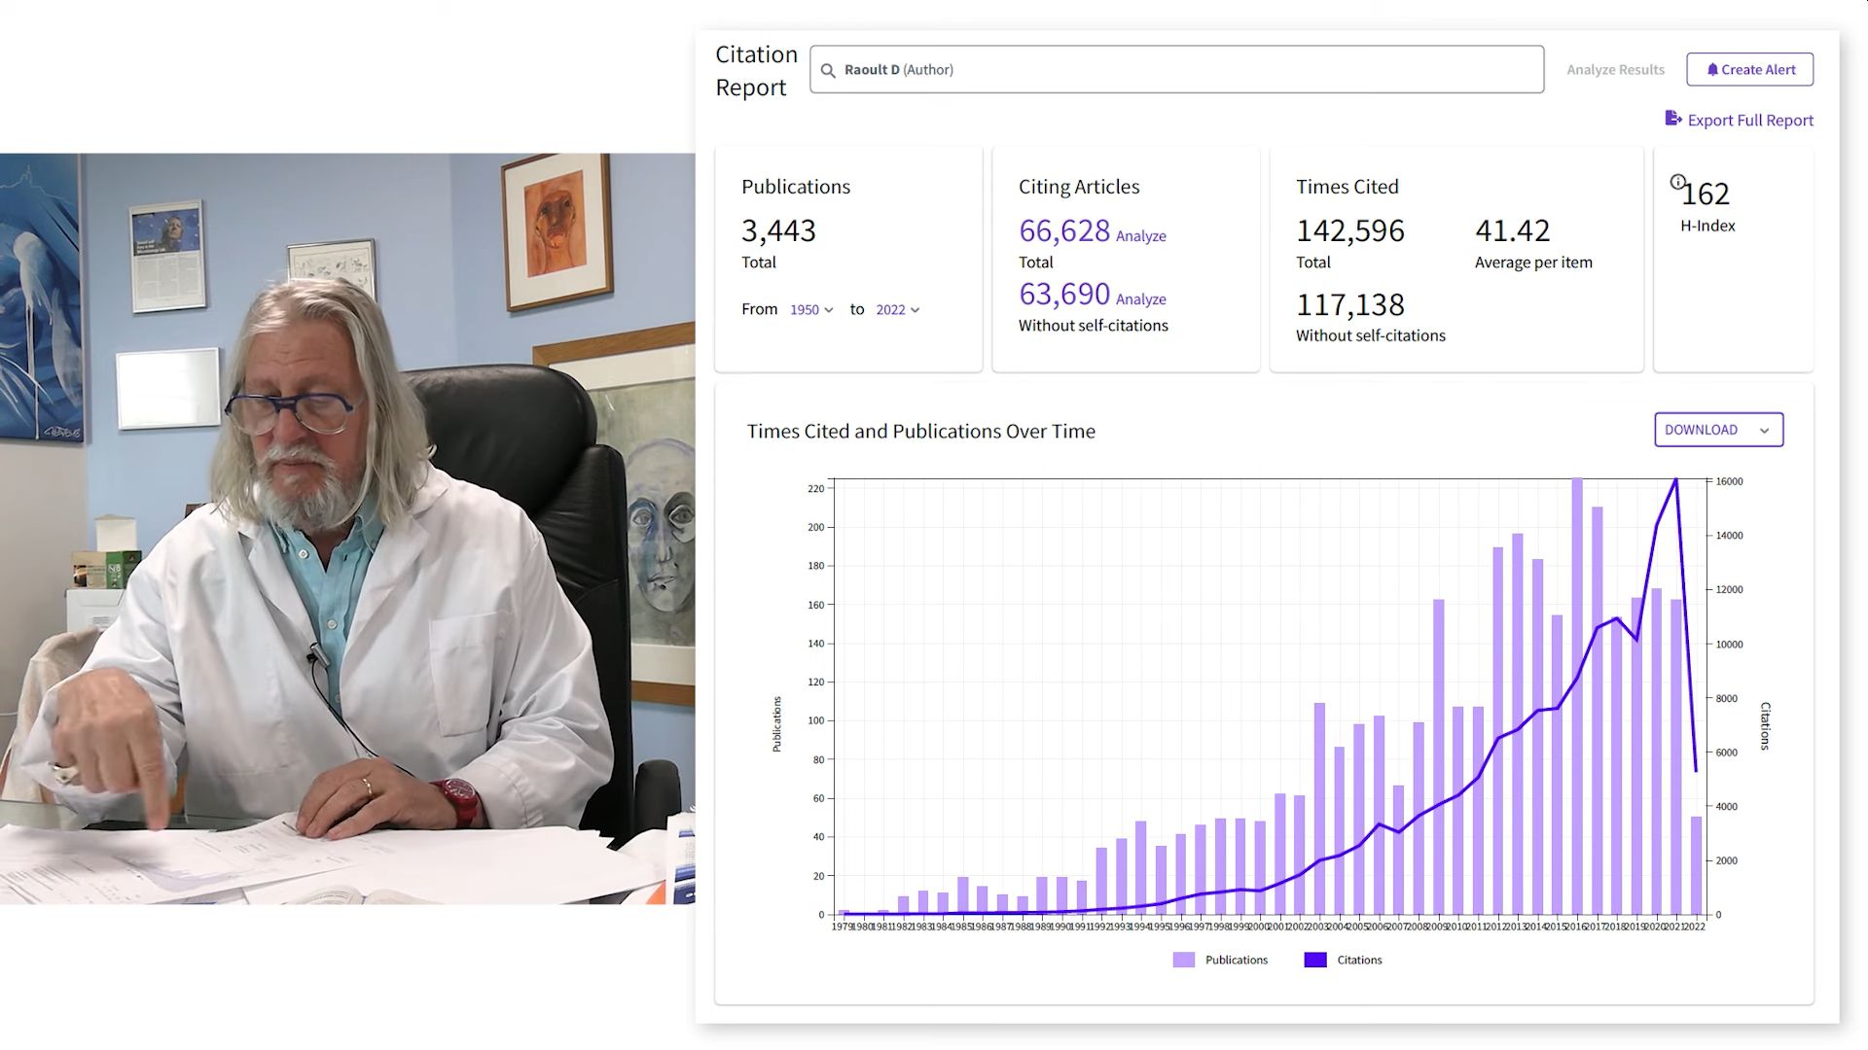
Task: Click the citations line peak at 2021
Action: pyautogui.click(x=1675, y=480)
